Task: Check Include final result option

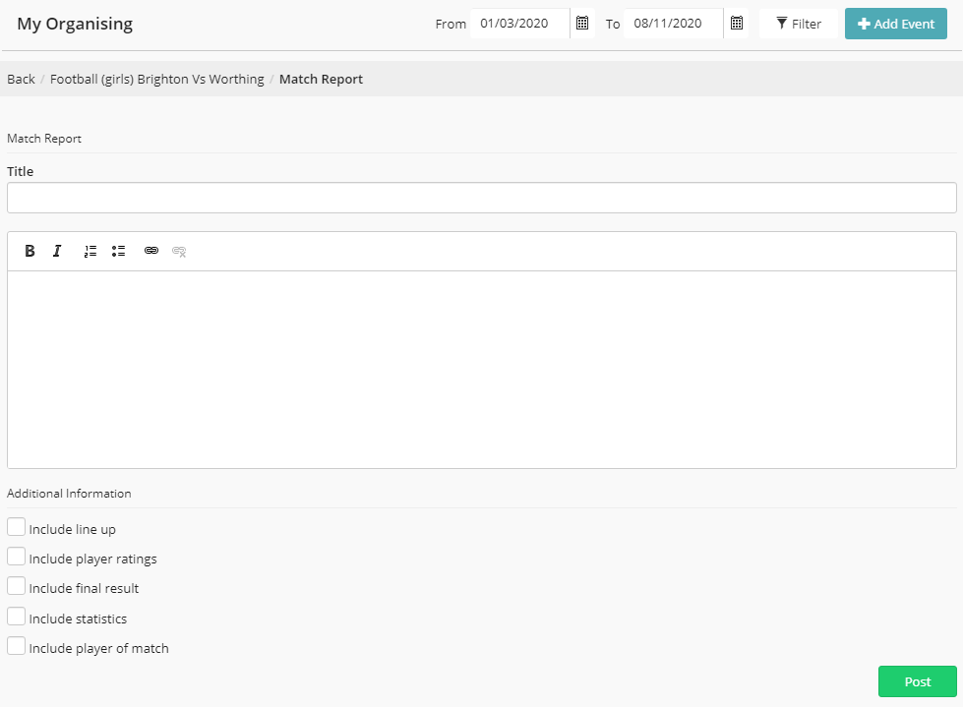Action: pos(16,587)
